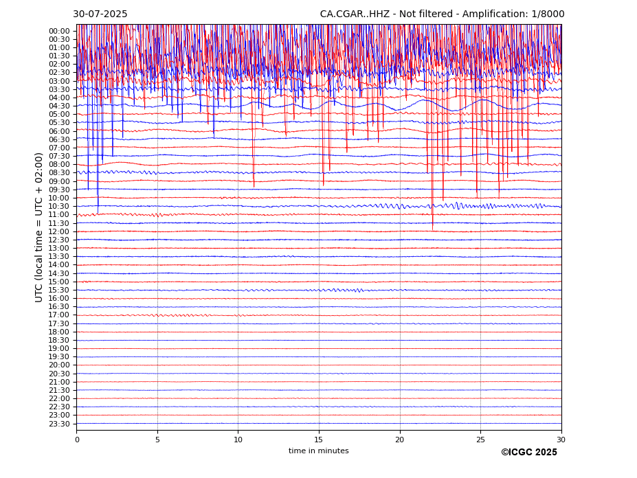Click the 09:30 time row label

click(x=59, y=190)
